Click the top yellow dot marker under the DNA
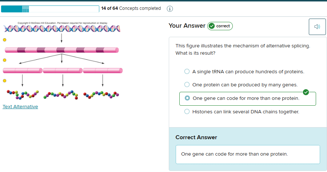 [x=5, y=39]
